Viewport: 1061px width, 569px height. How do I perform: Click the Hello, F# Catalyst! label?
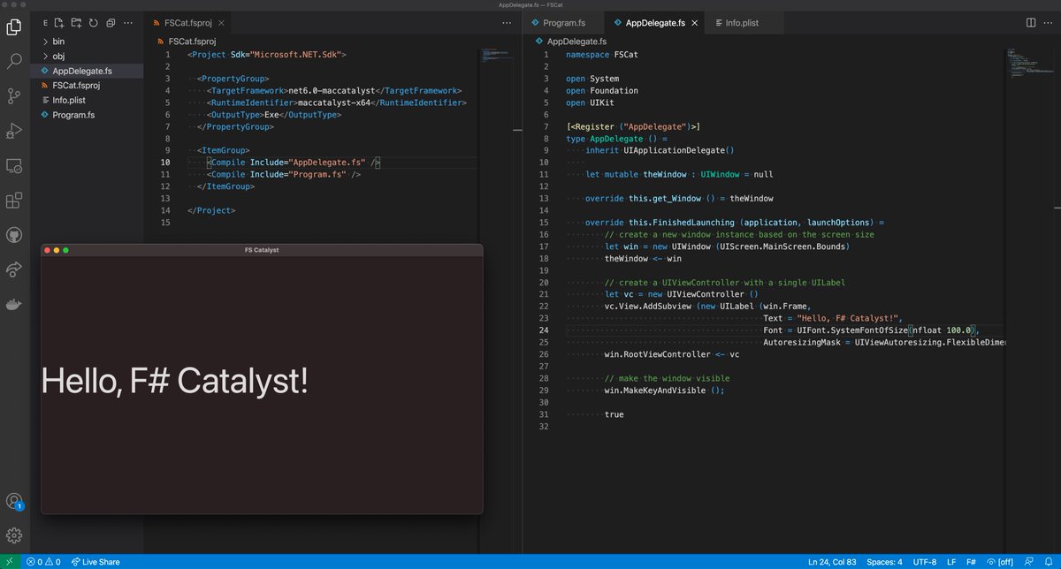pyautogui.click(x=175, y=381)
